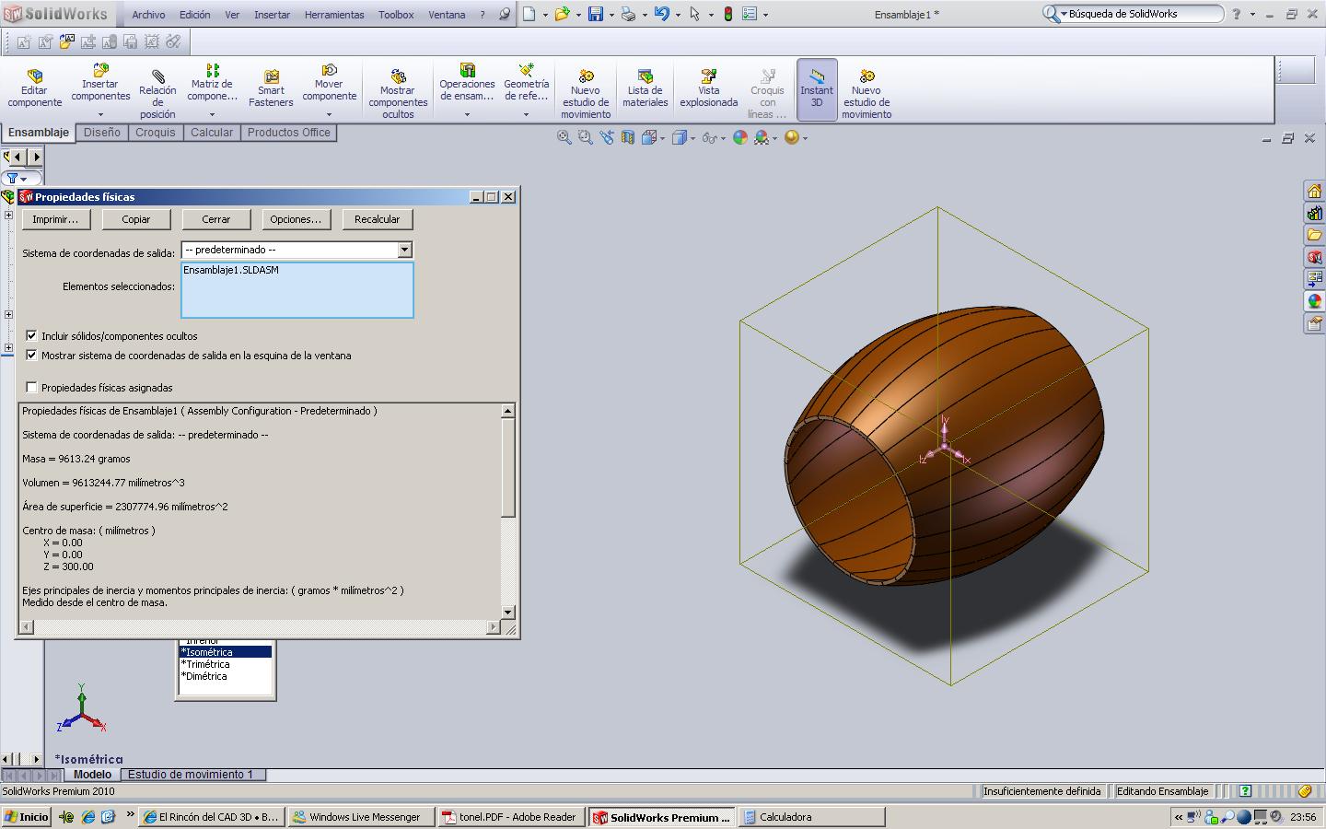Screen dimensions: 1326x829
Task: Click the Section view icon
Action: (x=628, y=137)
